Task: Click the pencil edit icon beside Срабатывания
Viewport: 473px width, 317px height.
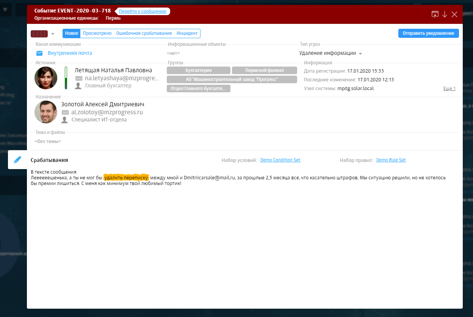Action: click(x=17, y=160)
